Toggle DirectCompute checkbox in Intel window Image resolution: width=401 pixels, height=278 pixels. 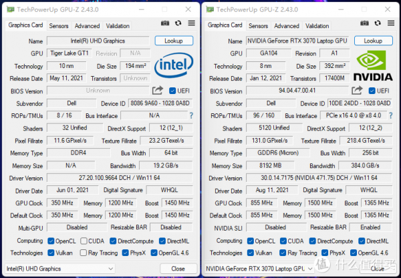click(x=113, y=241)
